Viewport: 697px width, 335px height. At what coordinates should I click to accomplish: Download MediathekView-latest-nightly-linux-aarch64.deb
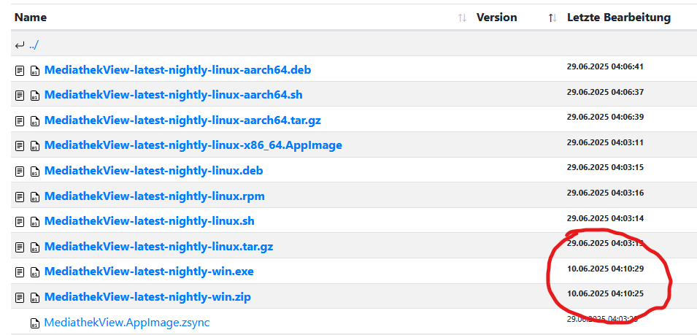click(x=178, y=70)
